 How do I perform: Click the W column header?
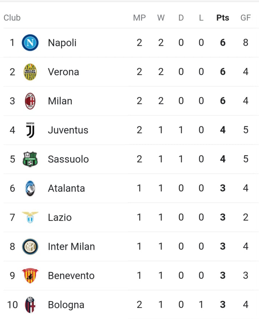coord(161,18)
